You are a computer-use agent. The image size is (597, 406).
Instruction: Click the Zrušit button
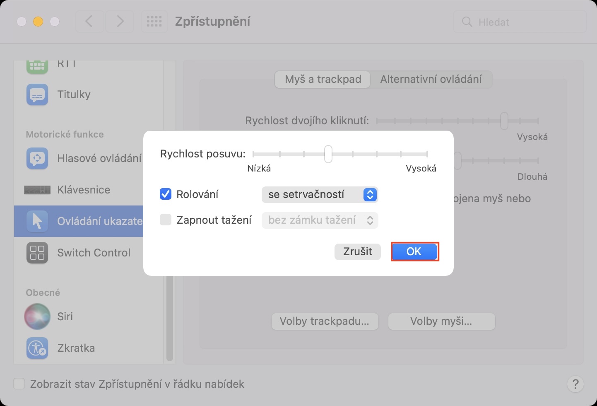tap(357, 252)
